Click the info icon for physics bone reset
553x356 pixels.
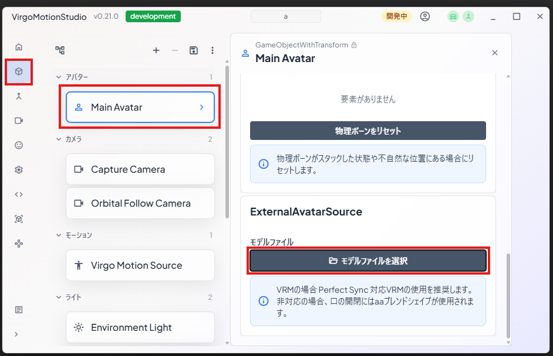[x=264, y=164]
